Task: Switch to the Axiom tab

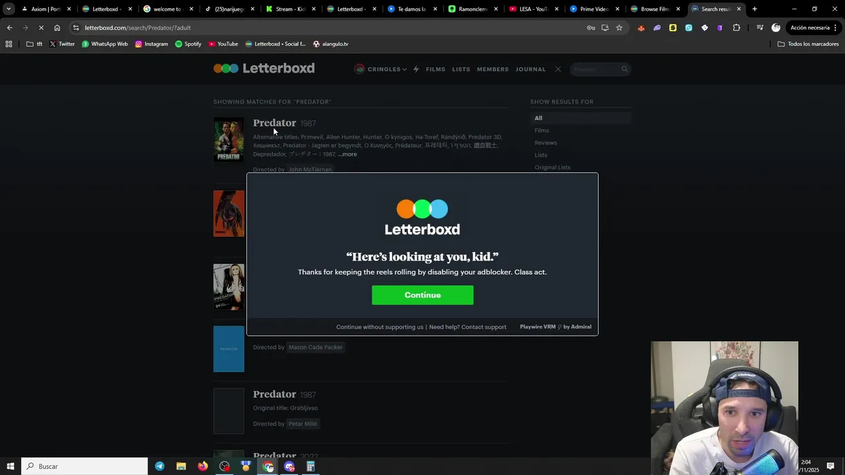Action: click(46, 9)
